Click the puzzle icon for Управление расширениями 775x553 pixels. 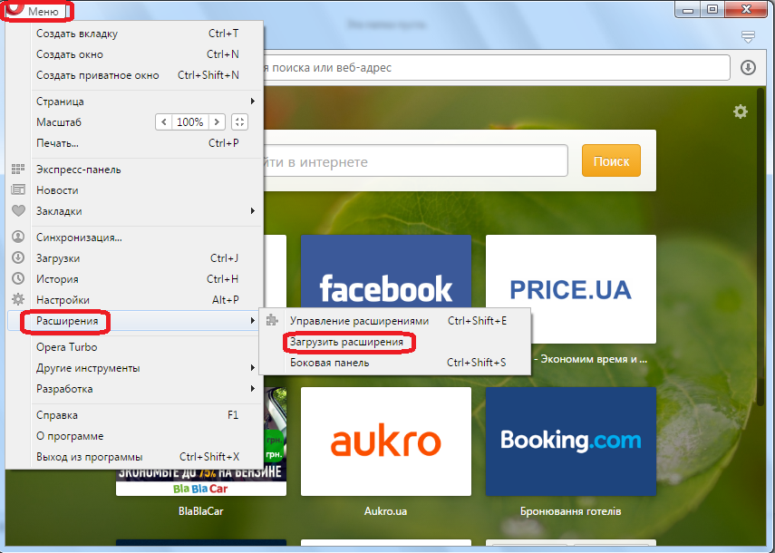click(272, 320)
